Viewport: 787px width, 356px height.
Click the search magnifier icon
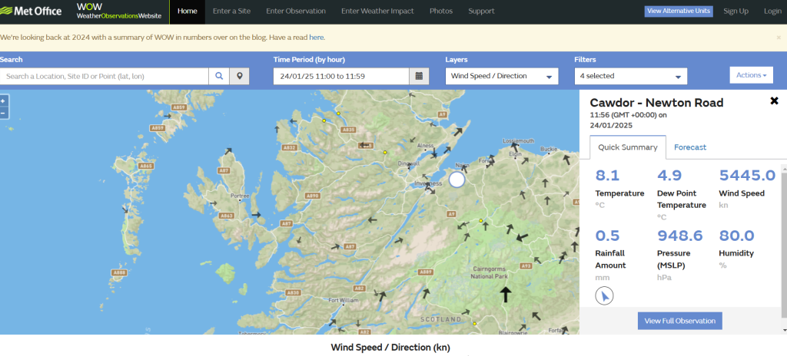pyautogui.click(x=219, y=76)
